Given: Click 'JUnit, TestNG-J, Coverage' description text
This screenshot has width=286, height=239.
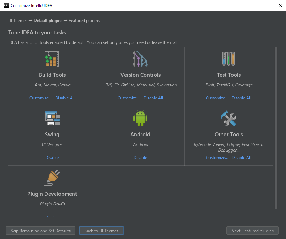Looking at the screenshot, I should tap(229, 85).
